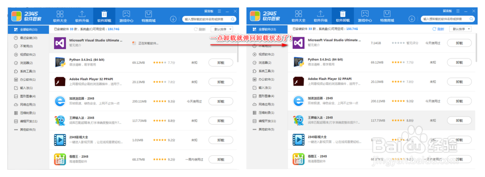Select 图形图像(4) category in left window

pos(29,96)
